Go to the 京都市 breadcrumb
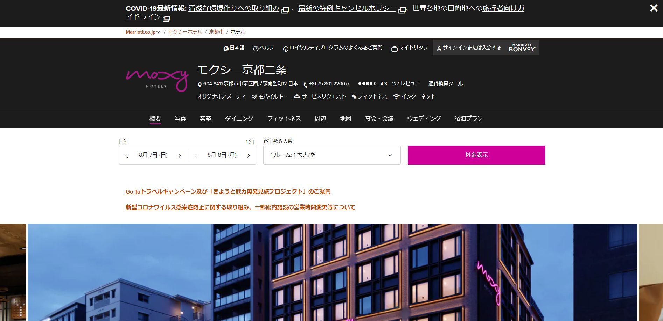Image resolution: width=663 pixels, height=321 pixels. pos(216,32)
